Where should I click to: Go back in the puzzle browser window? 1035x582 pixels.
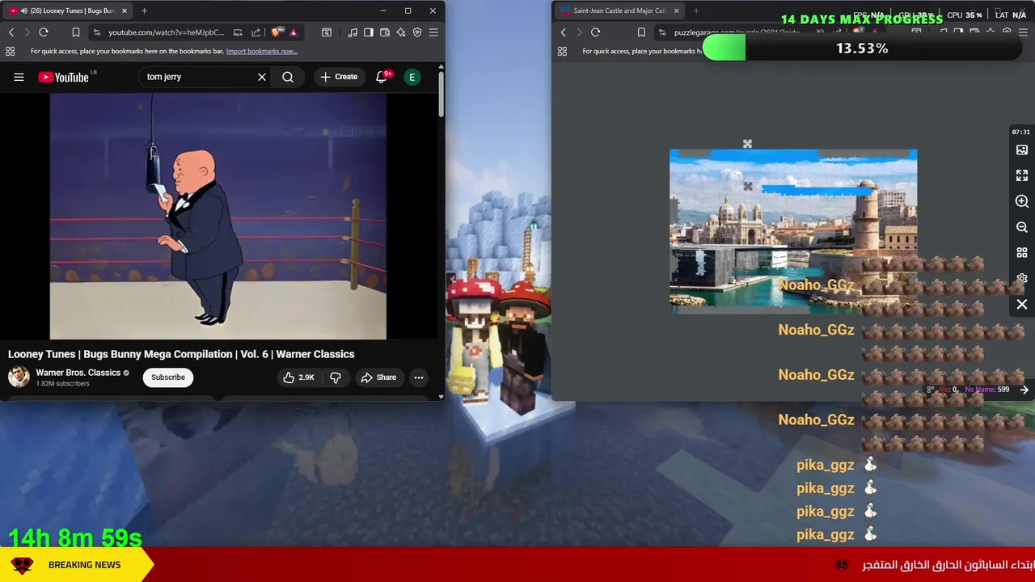(x=564, y=32)
